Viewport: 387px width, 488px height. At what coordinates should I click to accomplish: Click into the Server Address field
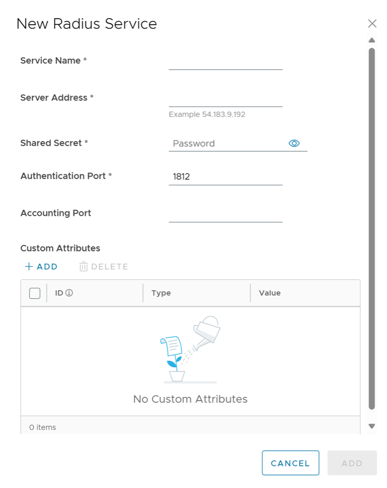pos(226,98)
